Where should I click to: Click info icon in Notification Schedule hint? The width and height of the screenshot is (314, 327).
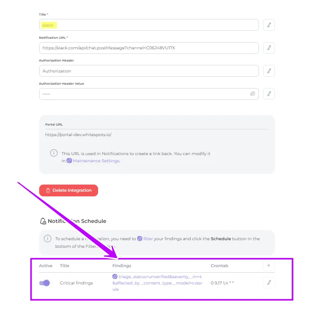(48, 239)
